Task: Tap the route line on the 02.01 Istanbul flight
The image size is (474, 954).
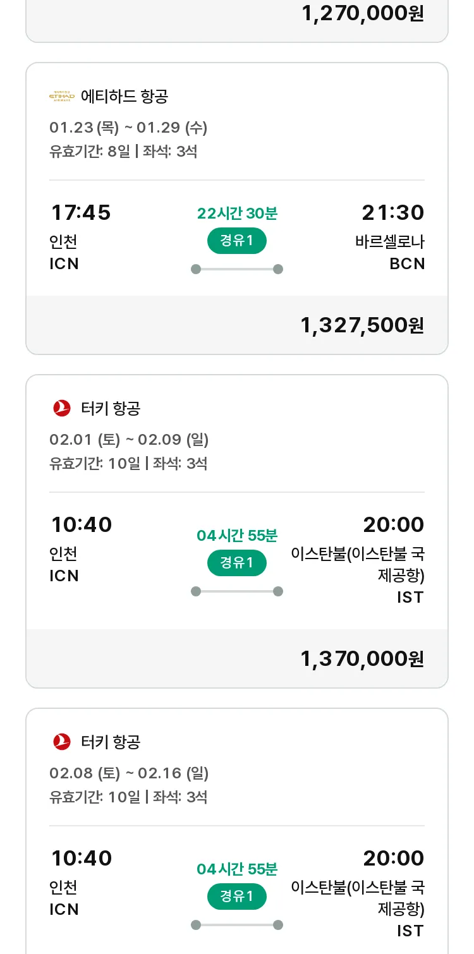Action: click(x=237, y=591)
